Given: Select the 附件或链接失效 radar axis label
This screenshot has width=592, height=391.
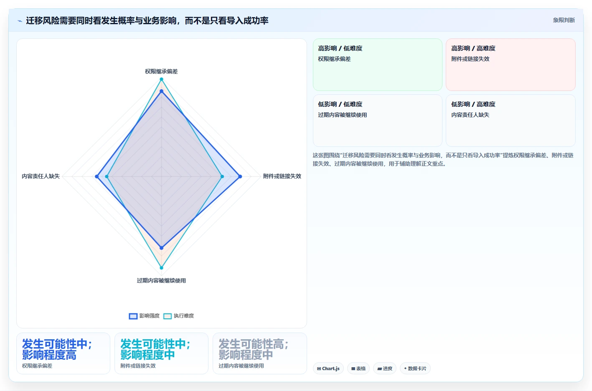Looking at the screenshot, I should point(282,176).
